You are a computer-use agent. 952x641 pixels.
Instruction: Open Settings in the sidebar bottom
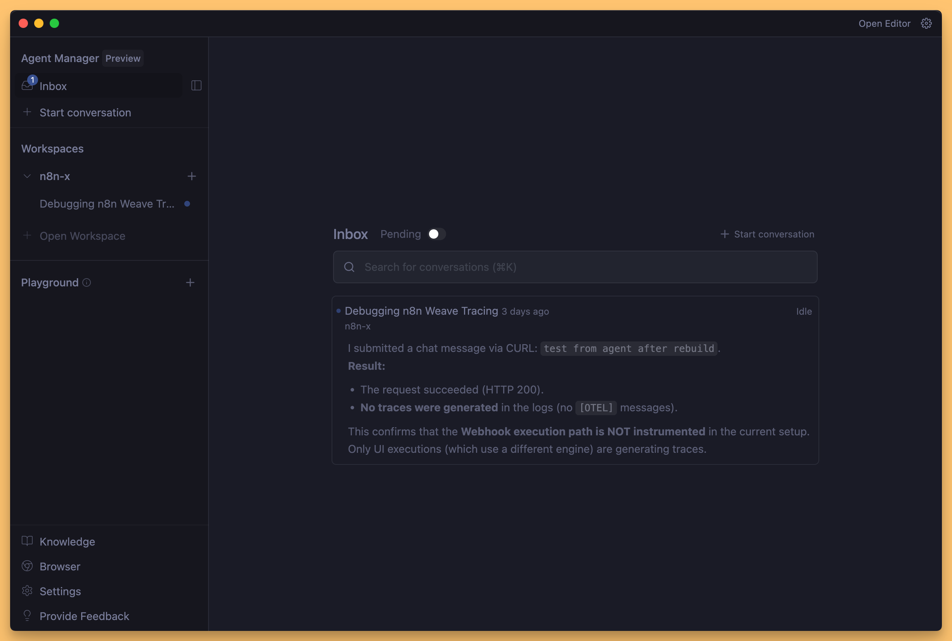60,591
